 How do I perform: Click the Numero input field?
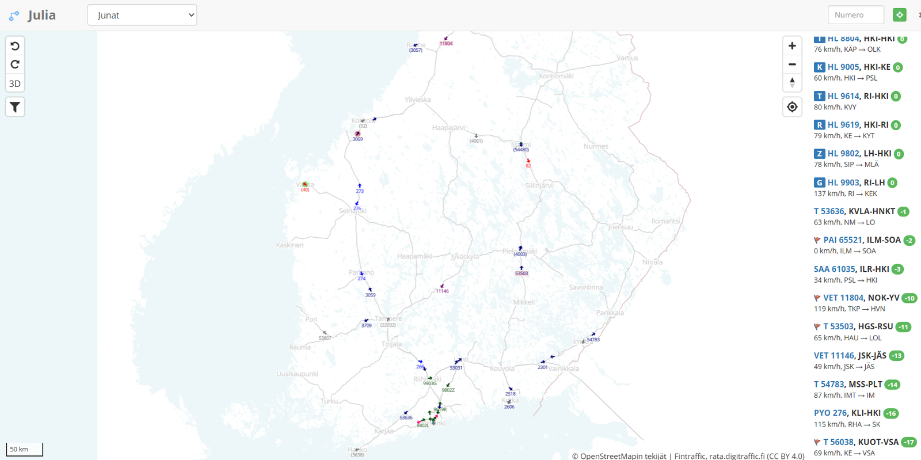tap(855, 15)
